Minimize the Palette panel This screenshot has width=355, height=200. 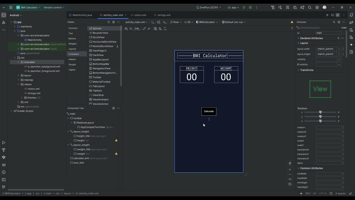pos(118,22)
